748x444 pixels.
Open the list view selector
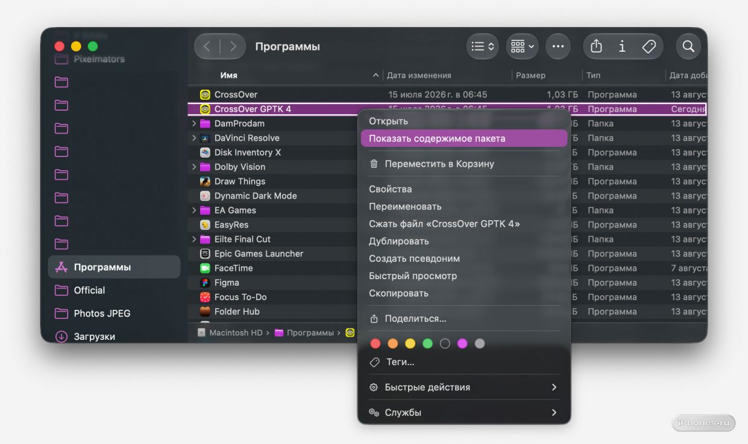(x=482, y=46)
